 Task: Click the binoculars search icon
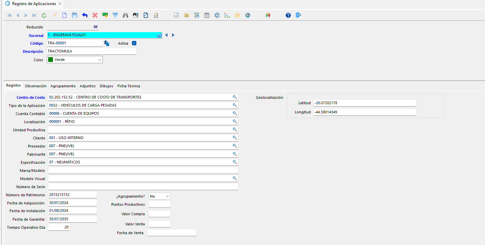coord(125,15)
